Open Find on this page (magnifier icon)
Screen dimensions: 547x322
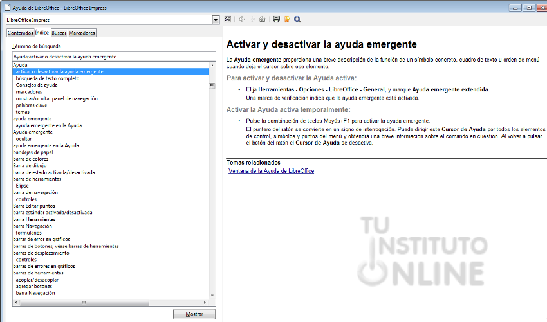297,19
